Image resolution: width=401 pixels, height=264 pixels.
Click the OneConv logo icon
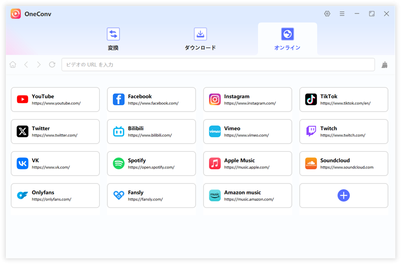[x=16, y=14]
